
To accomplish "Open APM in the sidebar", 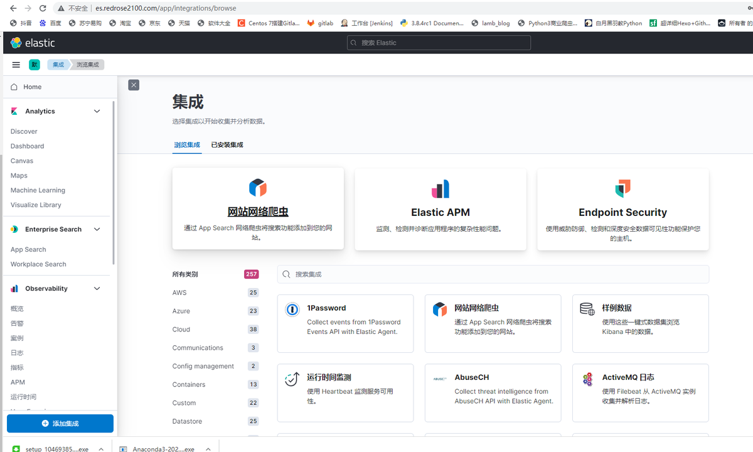I will (x=18, y=382).
